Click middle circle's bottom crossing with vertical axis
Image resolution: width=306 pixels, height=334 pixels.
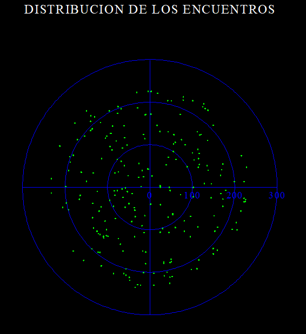[150, 272]
